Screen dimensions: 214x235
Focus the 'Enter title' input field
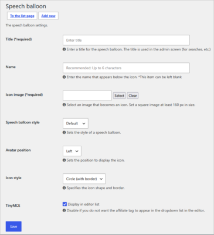126,40
